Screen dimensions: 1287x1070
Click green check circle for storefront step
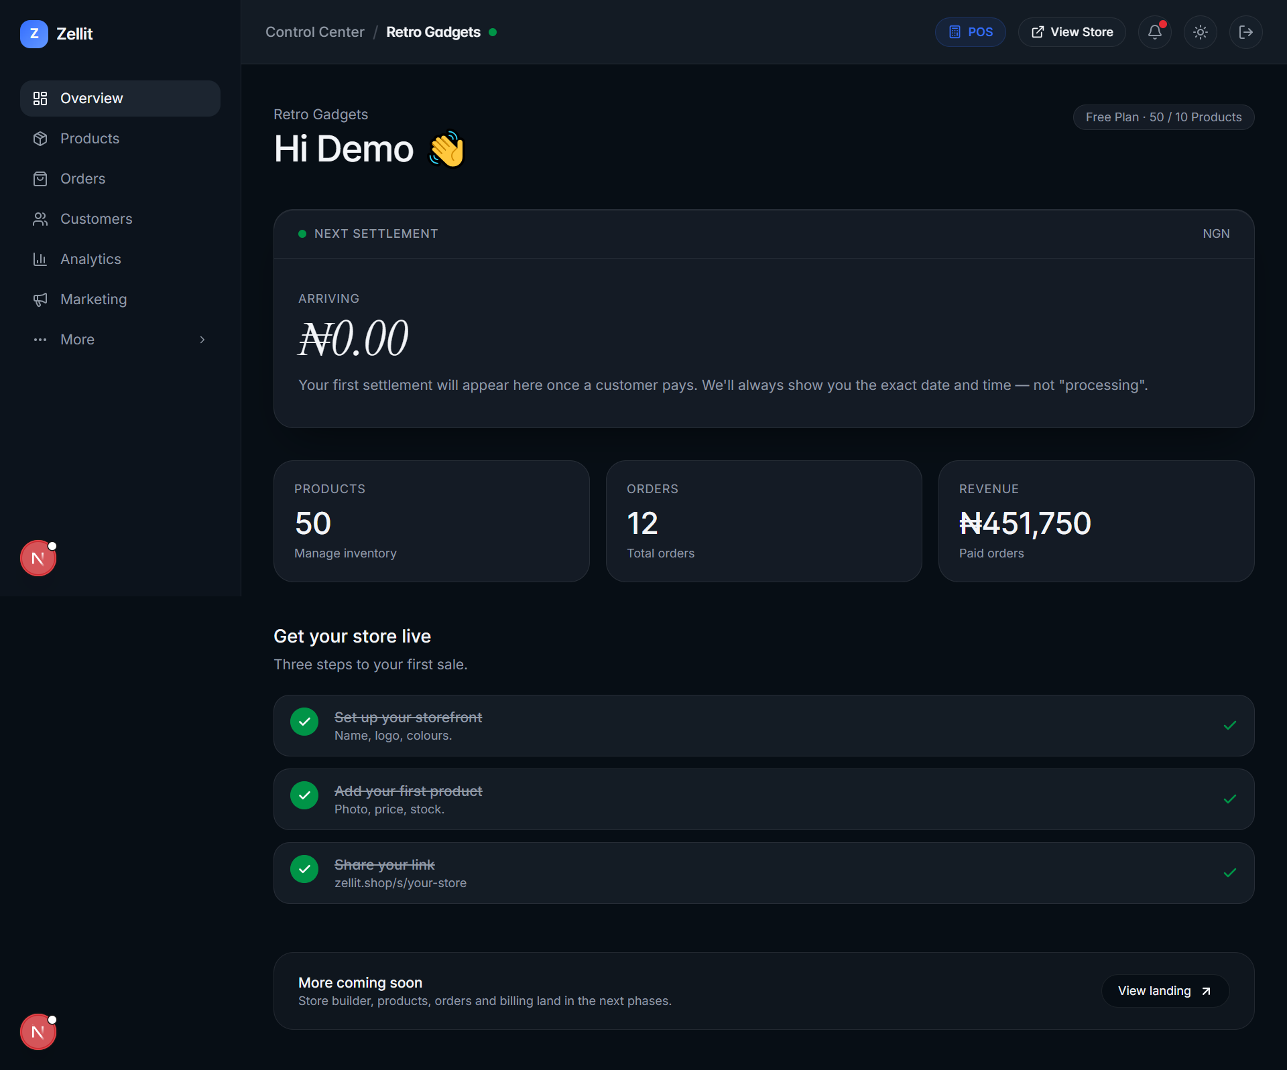click(x=304, y=722)
